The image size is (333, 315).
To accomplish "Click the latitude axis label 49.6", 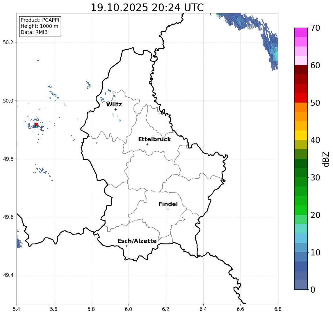I will coord(8,217).
